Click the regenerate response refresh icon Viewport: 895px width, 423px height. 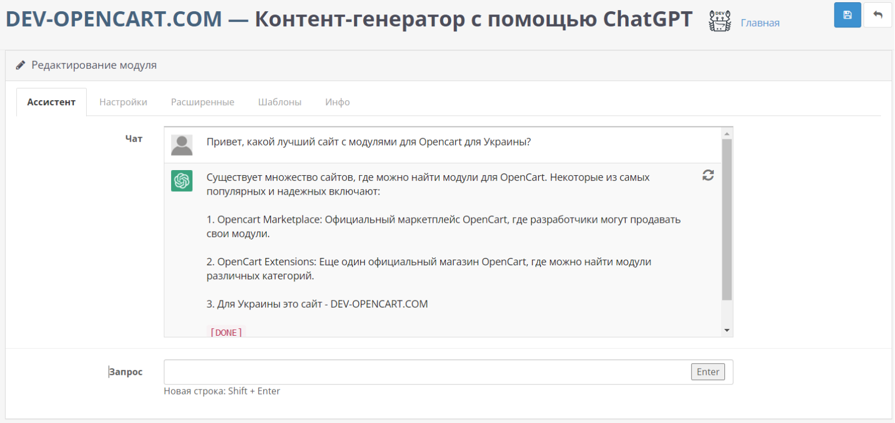708,175
